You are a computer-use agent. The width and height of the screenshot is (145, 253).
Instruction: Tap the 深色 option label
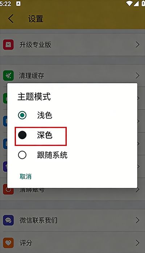tap(45, 135)
